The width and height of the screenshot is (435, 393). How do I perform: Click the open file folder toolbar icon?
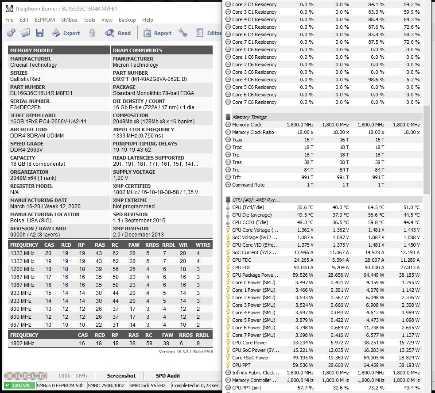(25, 33)
